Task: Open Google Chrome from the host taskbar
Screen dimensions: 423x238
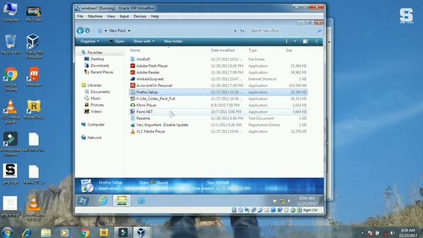Action: [85, 233]
